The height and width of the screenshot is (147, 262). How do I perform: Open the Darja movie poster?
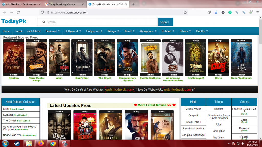coord(219,58)
